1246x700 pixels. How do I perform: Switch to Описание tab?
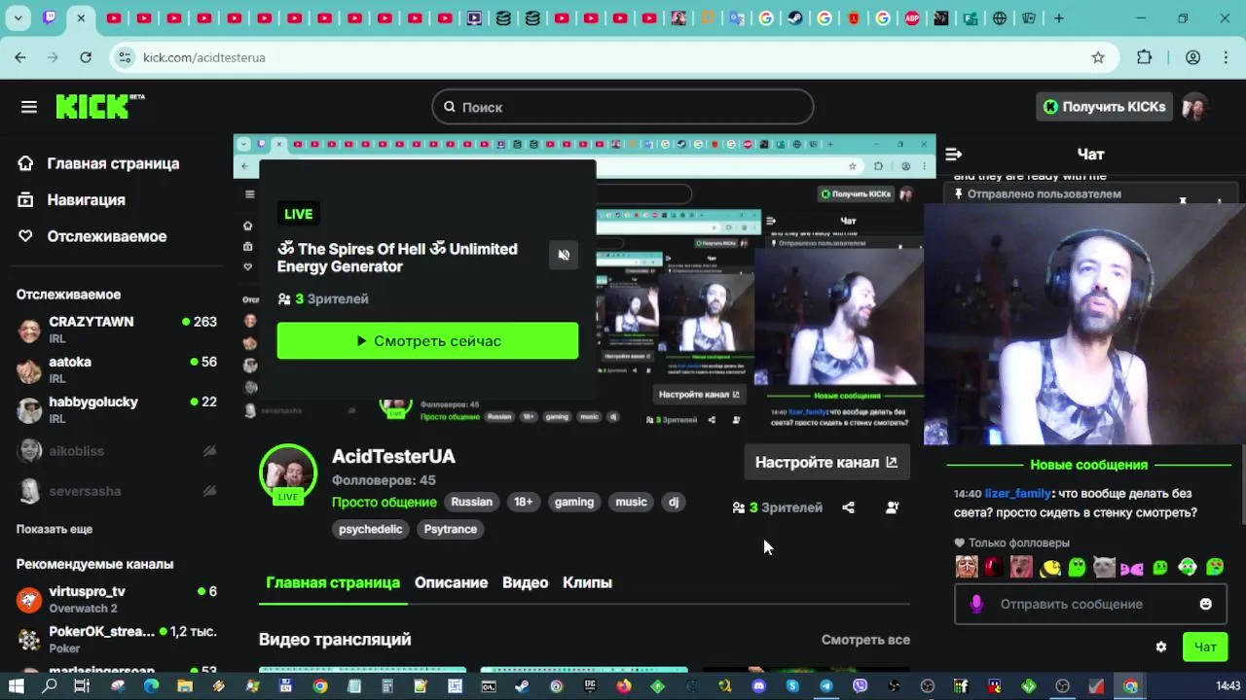click(x=451, y=582)
